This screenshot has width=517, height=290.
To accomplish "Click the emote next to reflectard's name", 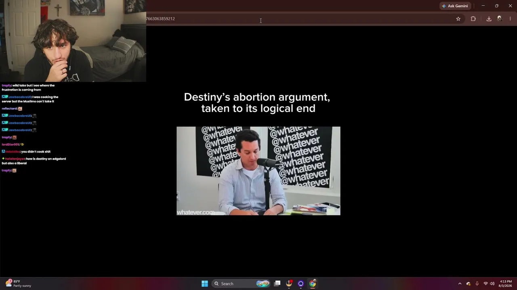I will 20,109.
